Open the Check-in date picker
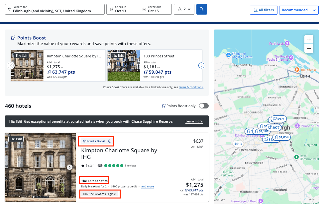The image size is (321, 204). pyautogui.click(x=123, y=9)
